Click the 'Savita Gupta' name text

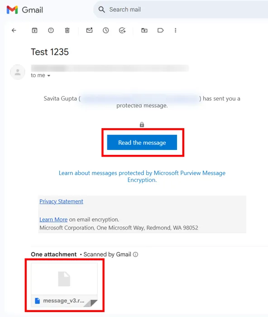coord(60,99)
